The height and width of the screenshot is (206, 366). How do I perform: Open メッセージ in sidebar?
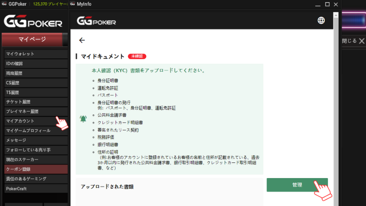(36, 140)
